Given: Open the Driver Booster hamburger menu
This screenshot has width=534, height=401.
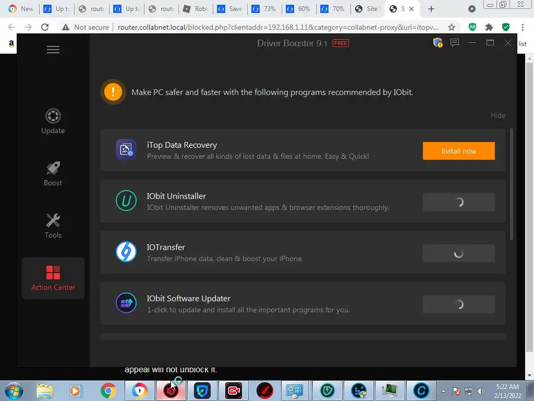Looking at the screenshot, I should 53,50.
